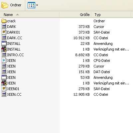Click the 'DAT-Datei' type text
Image resolution: width=133 pixels, height=133 pixels.
pyautogui.click(x=102, y=72)
